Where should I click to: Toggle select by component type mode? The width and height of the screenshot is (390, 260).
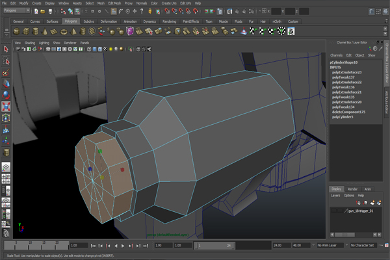pyautogui.click(x=77, y=11)
